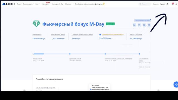Viewport: 178px width, 100px height.
Task: Click the timeline dot above 2023-12-26 10:00
Action: [105, 54]
